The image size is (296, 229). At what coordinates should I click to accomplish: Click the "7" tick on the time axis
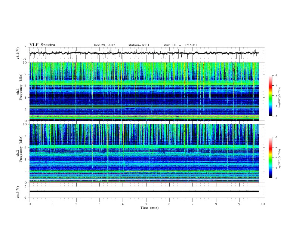pyautogui.click(x=193, y=204)
